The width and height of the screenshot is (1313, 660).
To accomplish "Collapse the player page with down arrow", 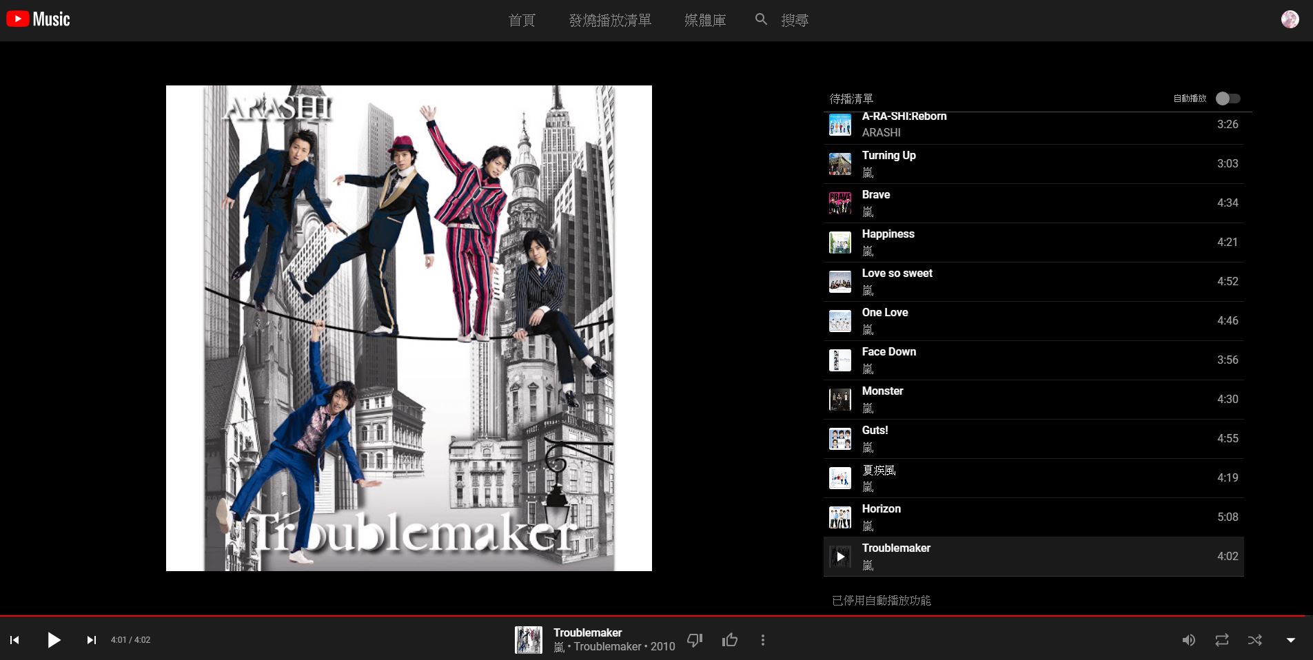I will [1291, 640].
